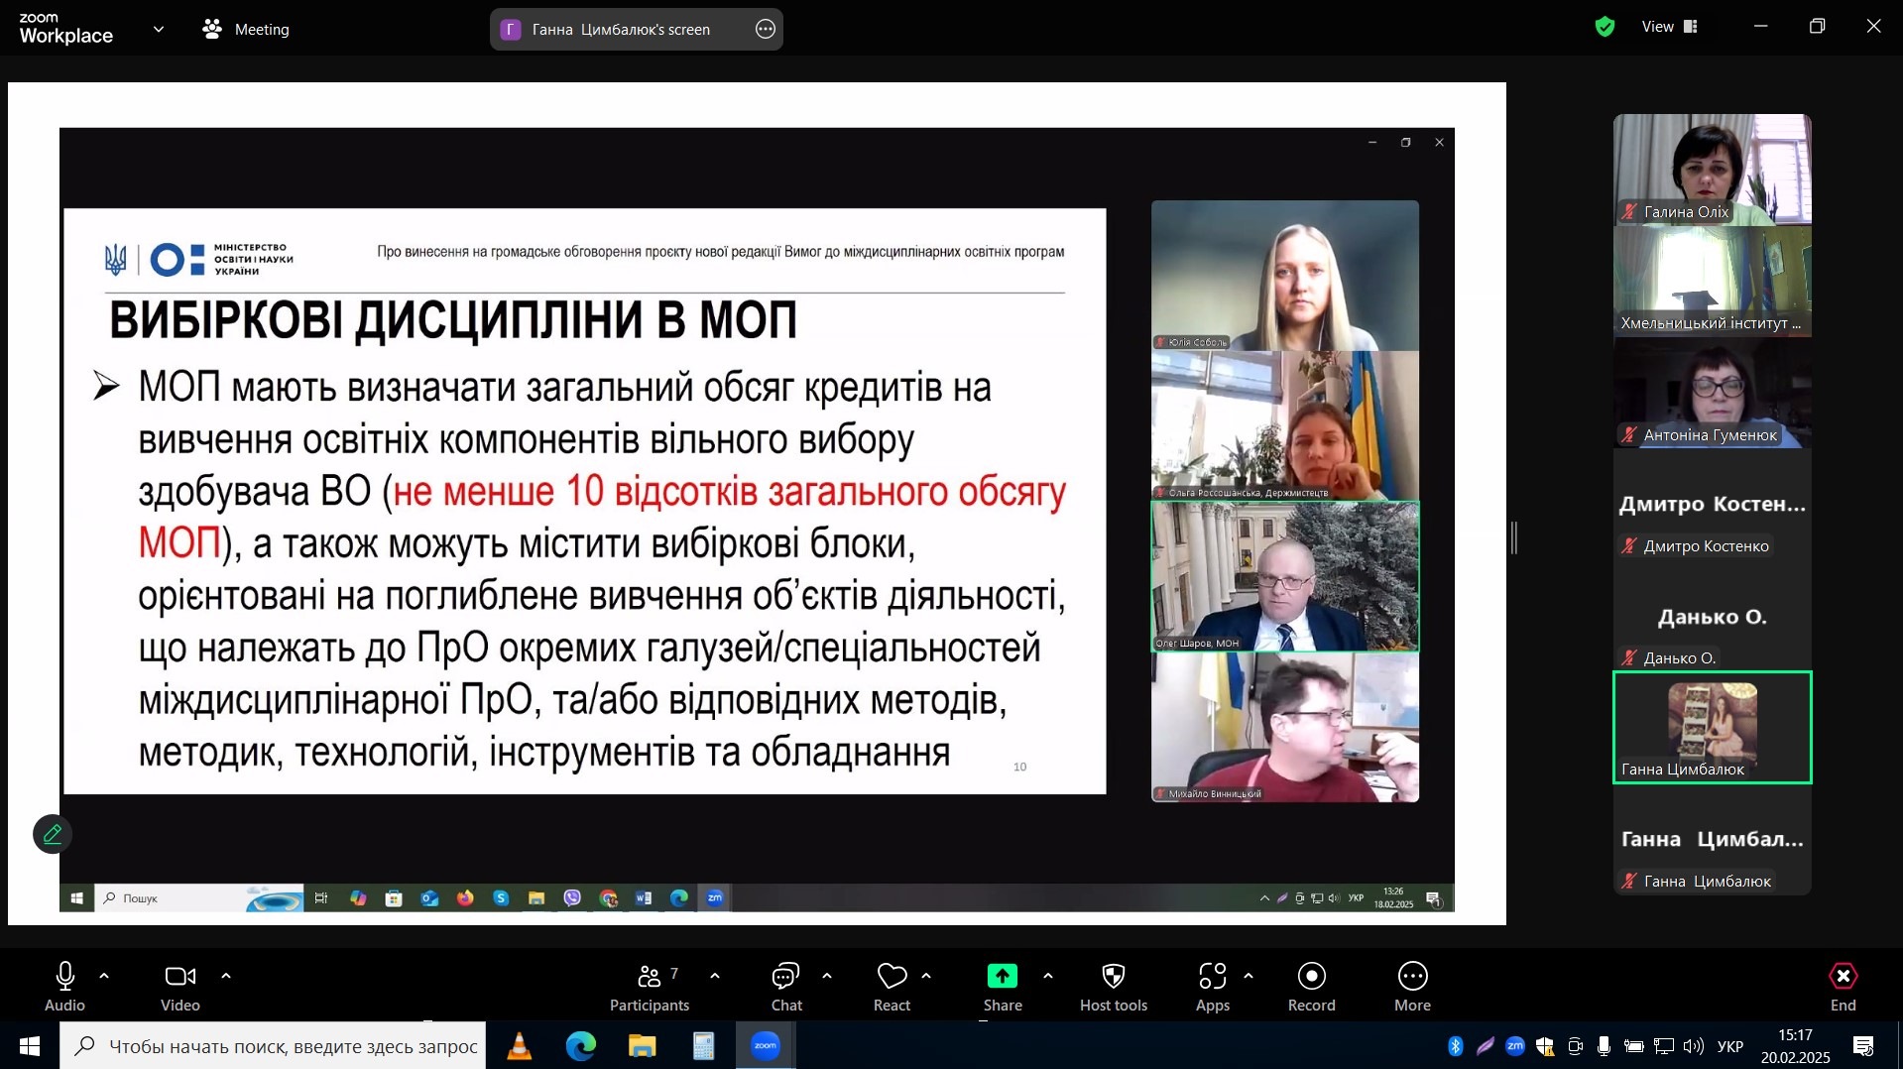The width and height of the screenshot is (1903, 1069).
Task: Open the View layout menu
Action: tap(1670, 28)
